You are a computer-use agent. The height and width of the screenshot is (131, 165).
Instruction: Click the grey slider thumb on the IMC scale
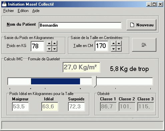(94, 82)
